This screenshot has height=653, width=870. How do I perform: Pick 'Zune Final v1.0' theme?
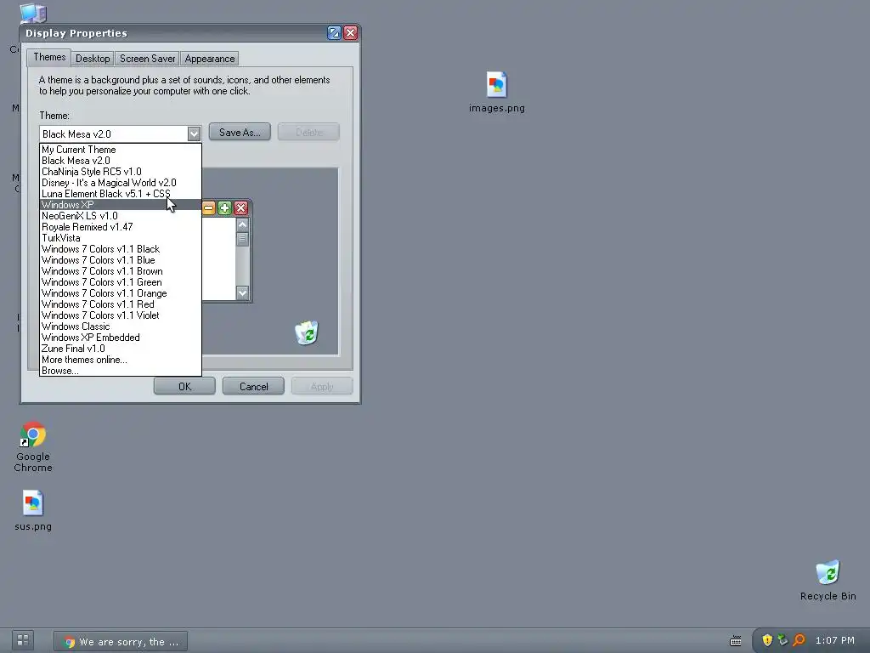(121, 349)
